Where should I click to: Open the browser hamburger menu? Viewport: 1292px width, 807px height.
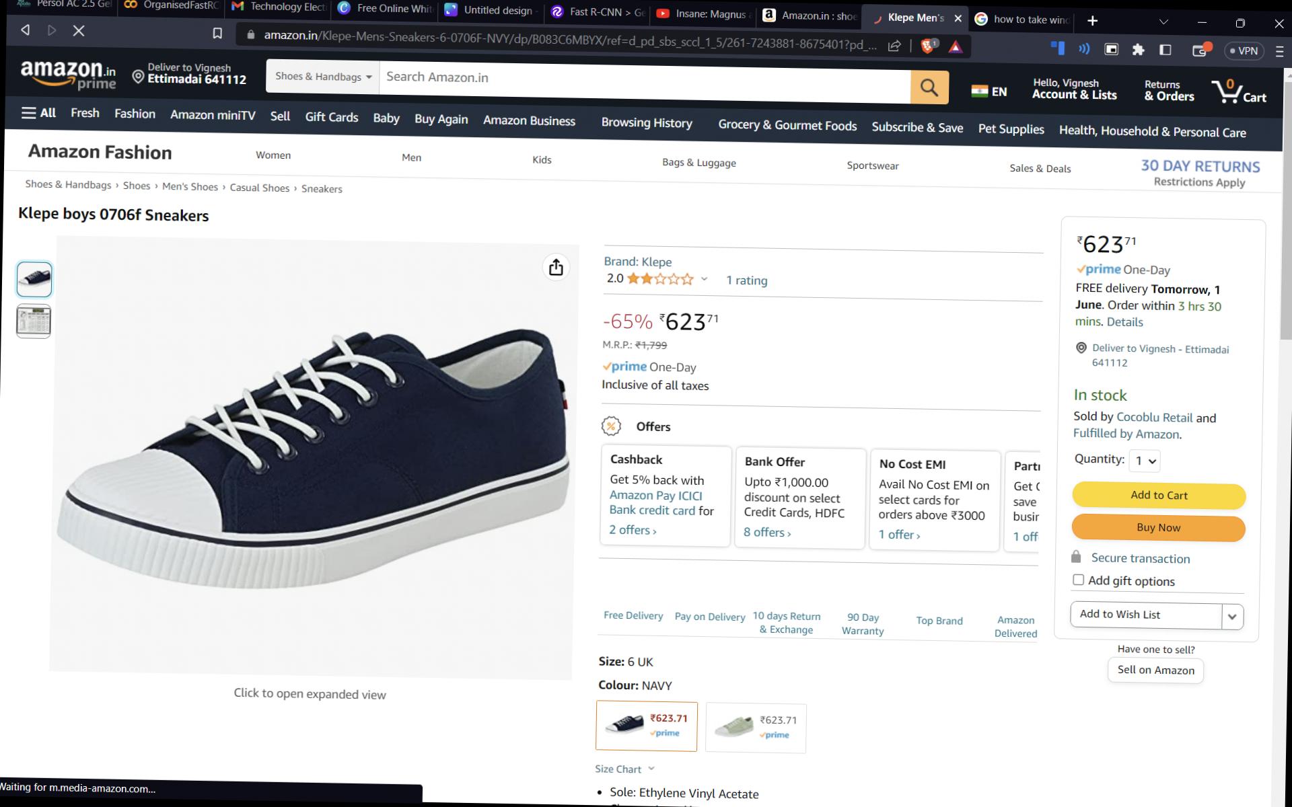(1279, 51)
